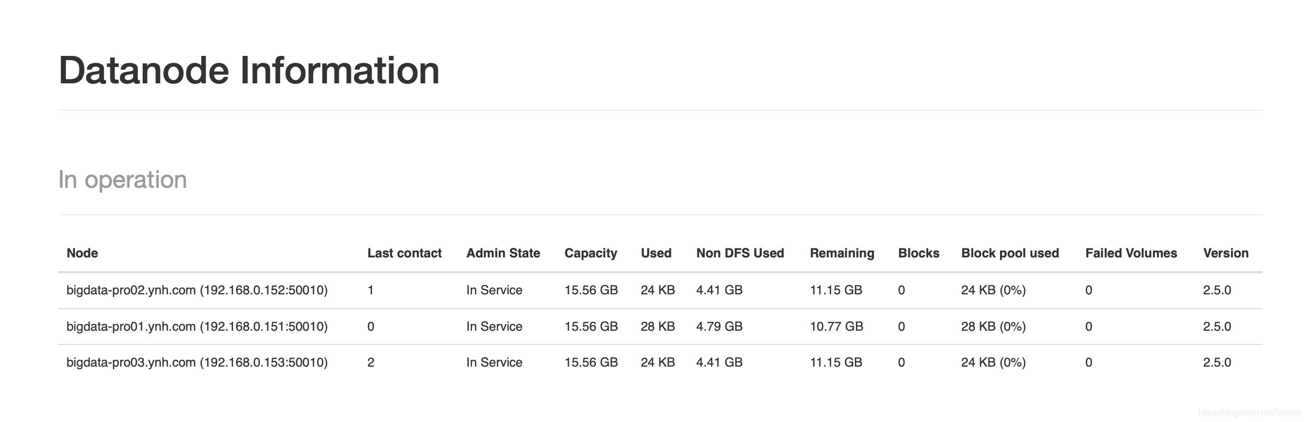Image resolution: width=1306 pixels, height=422 pixels.
Task: Click Failed Volumes 0 in pro03 row
Action: click(x=1089, y=362)
